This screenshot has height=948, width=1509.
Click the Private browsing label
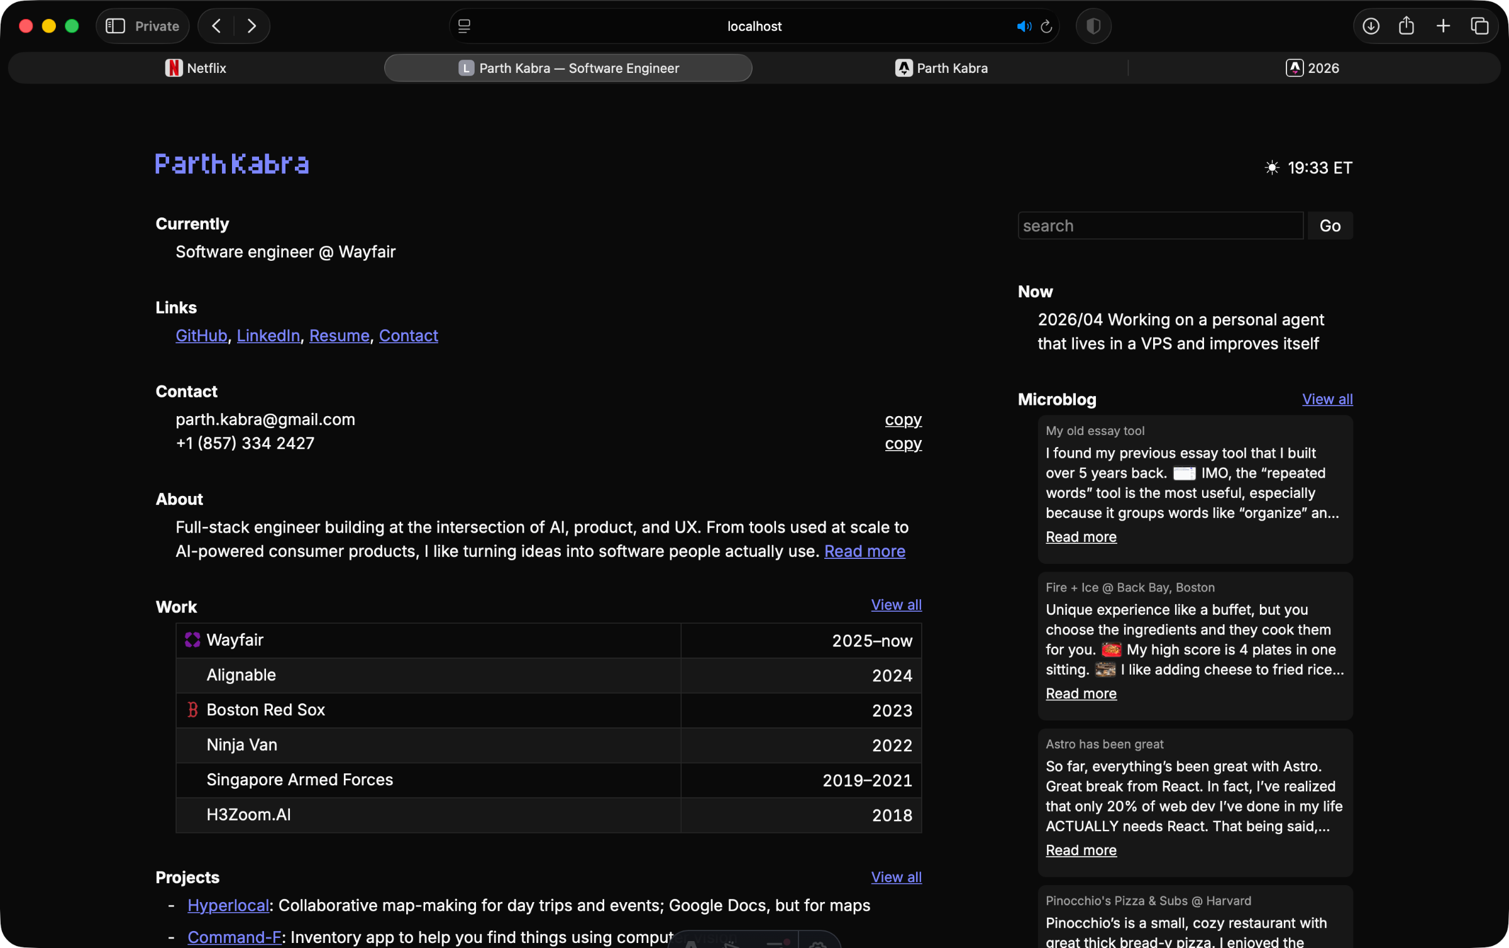(157, 26)
